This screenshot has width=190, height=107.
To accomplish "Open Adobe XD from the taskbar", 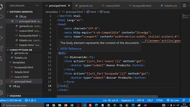I will pyautogui.click(x=145, y=105).
